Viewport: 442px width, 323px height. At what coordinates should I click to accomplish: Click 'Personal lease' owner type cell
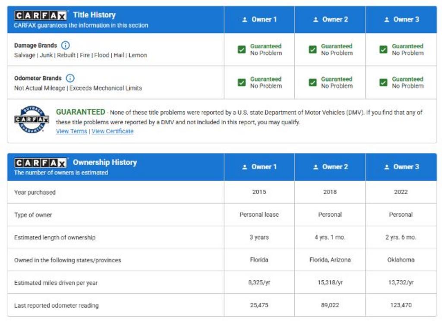pos(259,215)
